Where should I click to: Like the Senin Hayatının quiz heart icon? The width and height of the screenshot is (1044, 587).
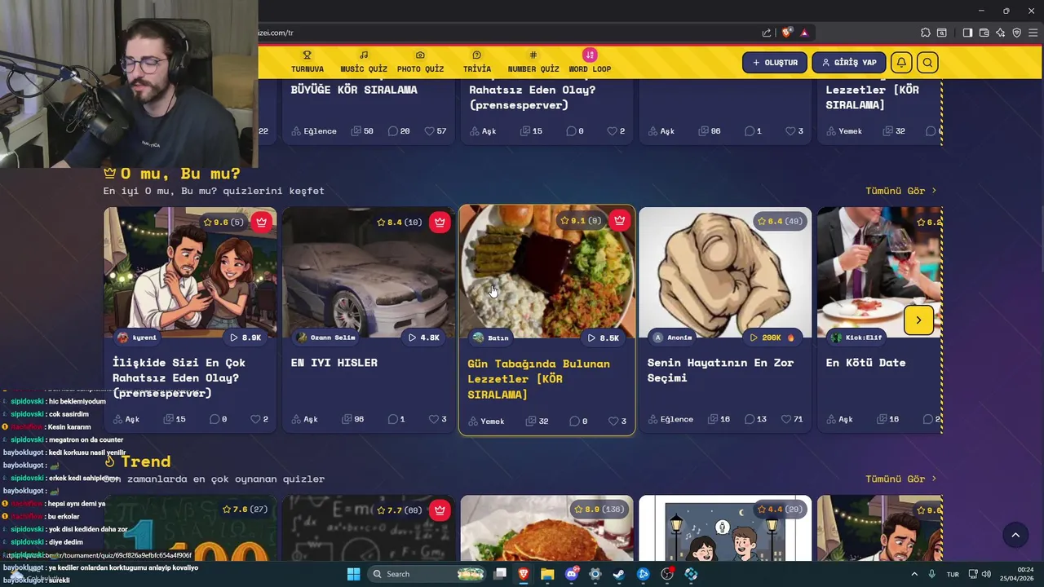click(786, 419)
